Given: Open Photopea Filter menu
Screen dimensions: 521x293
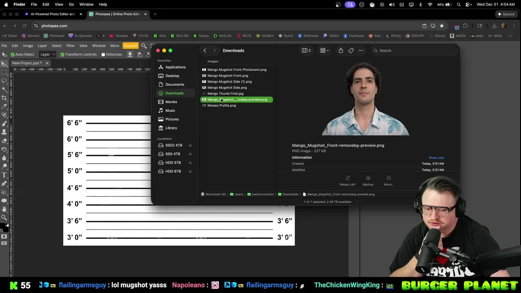Looking at the screenshot, I should click(70, 46).
